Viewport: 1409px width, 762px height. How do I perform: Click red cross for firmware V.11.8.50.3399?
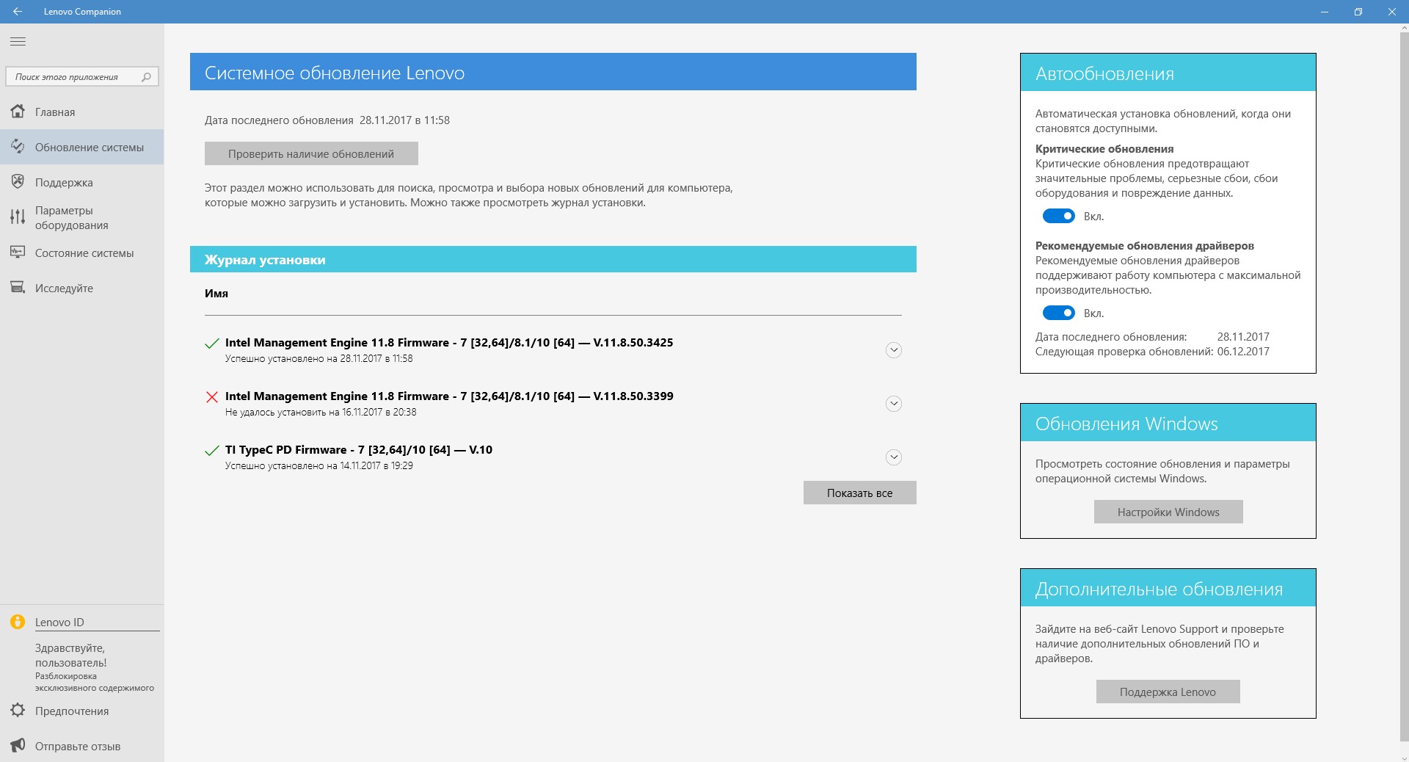pos(212,396)
